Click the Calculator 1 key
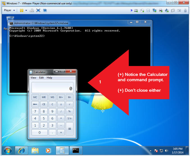Image resolution: width=190 pixels, height=156 pixels. [35, 125]
